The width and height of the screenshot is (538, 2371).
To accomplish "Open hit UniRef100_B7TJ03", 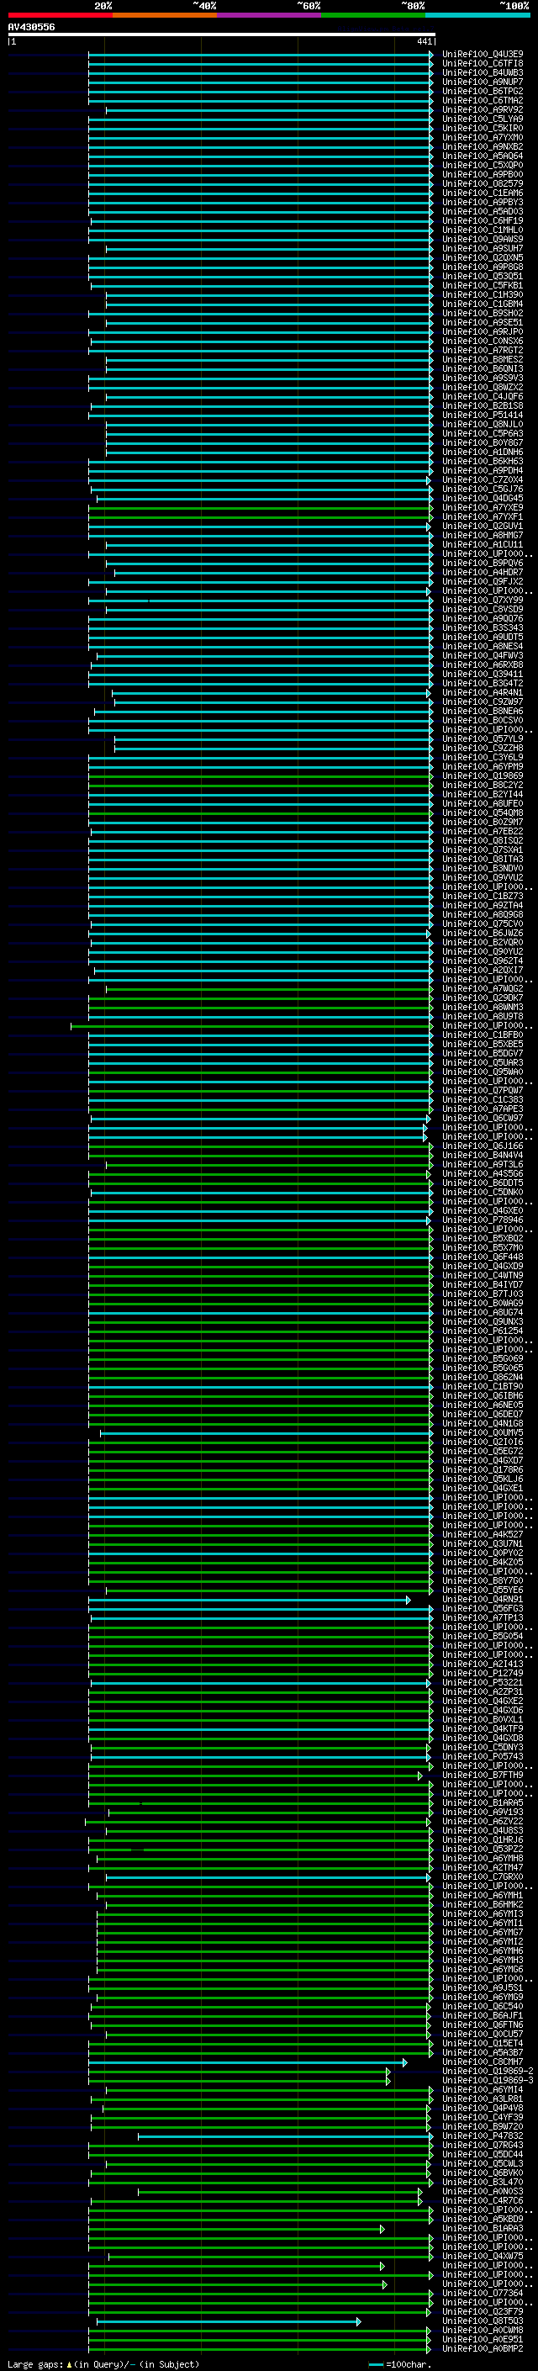I will 483,1294.
